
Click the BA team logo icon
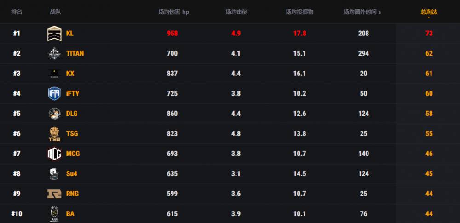point(54,214)
